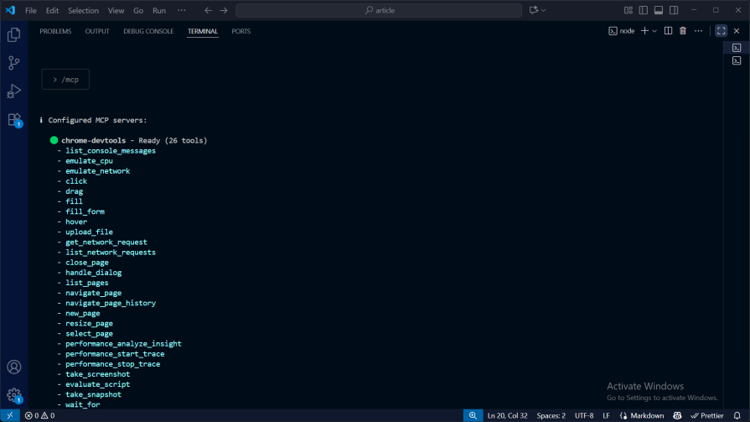
Task: Click the UTF-8 encoding indicator
Action: [x=584, y=415]
